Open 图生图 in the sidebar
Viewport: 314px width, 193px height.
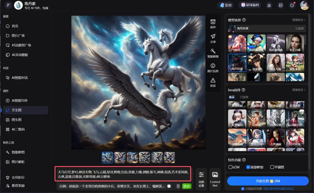(x=17, y=120)
